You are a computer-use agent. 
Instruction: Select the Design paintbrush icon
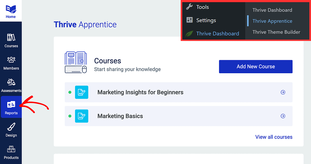pyautogui.click(x=11, y=127)
